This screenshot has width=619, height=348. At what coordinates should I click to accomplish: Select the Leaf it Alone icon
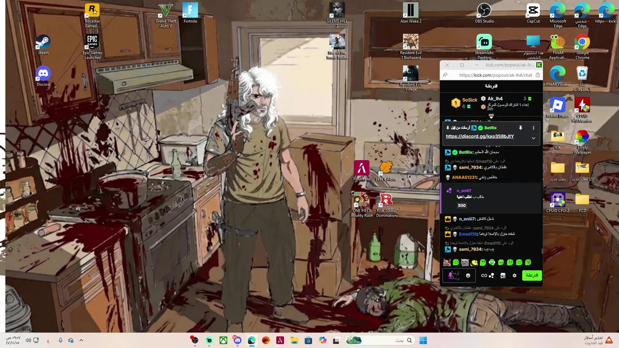coord(386,171)
